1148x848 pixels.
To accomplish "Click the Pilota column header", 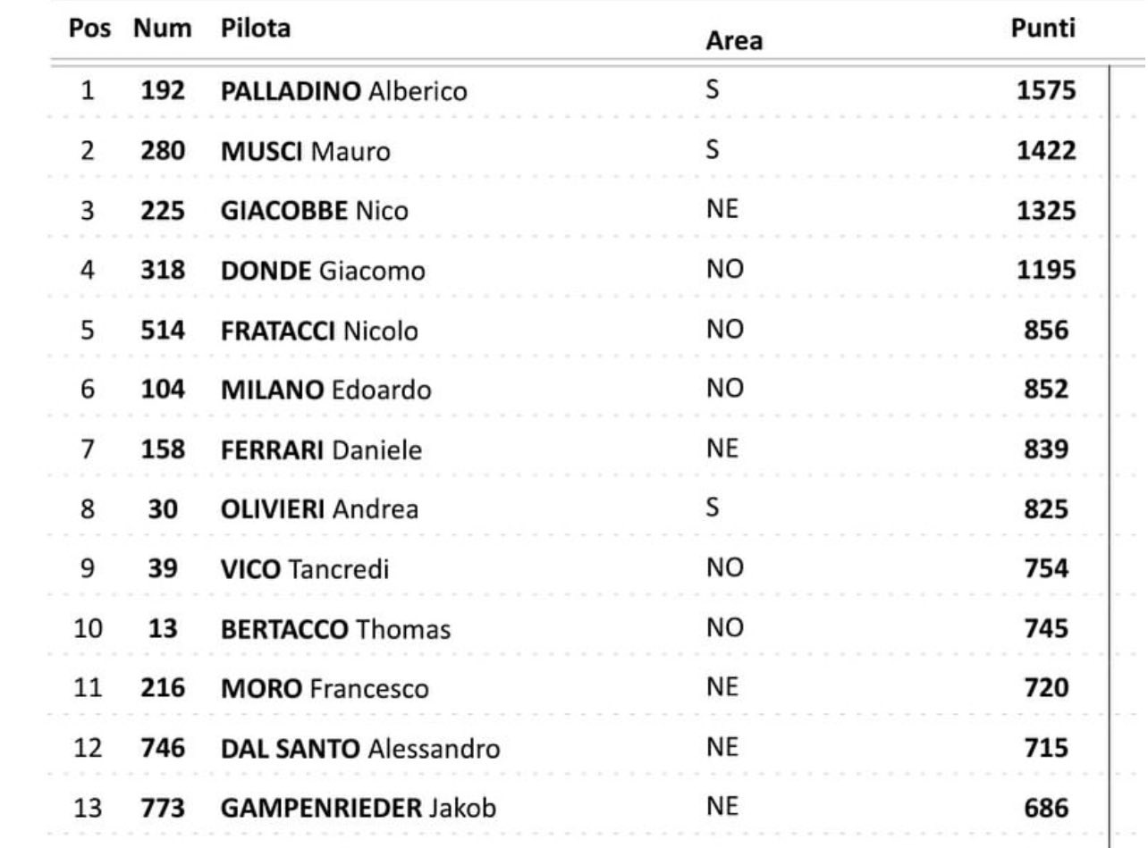I will (x=256, y=29).
